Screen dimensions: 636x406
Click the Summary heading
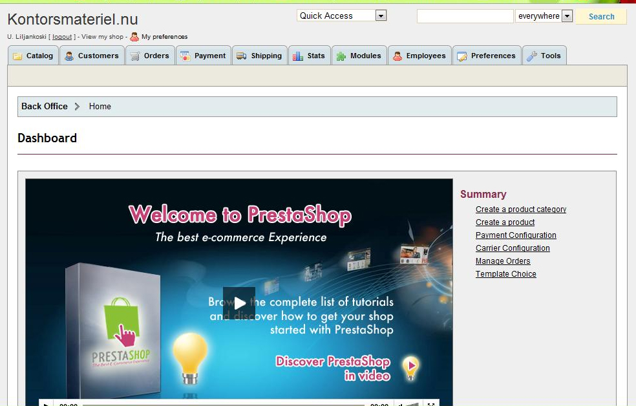[x=483, y=195]
